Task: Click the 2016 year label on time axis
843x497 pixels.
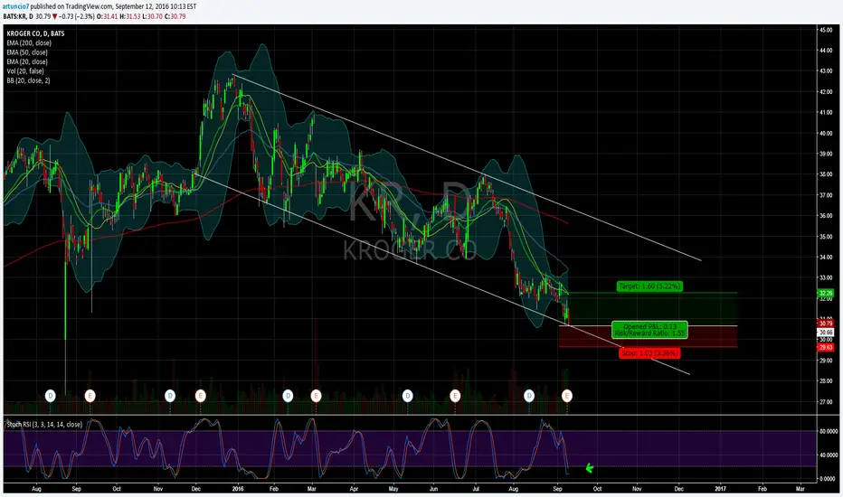Action: click(238, 489)
